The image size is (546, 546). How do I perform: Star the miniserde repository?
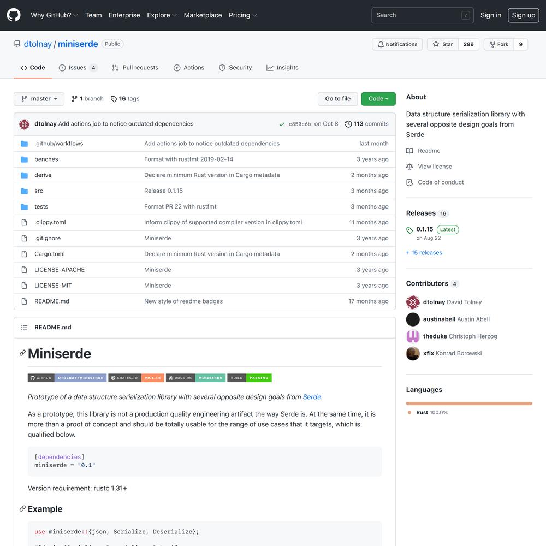click(443, 44)
